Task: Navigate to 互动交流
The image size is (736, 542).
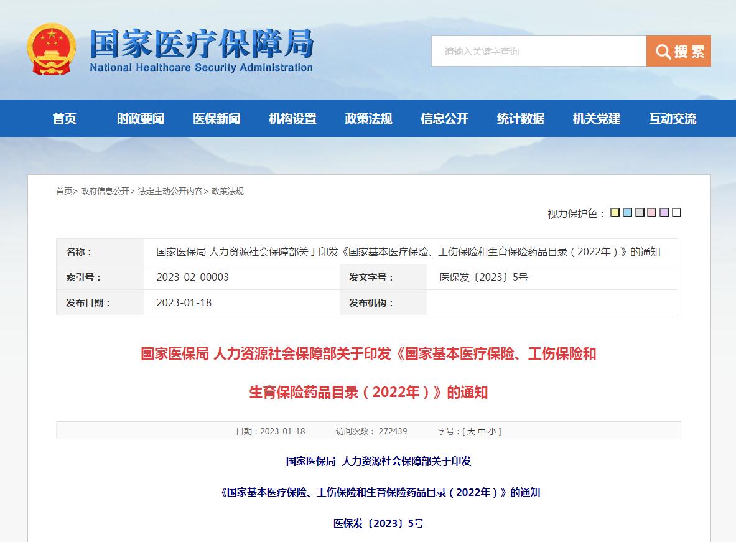Action: tap(673, 119)
